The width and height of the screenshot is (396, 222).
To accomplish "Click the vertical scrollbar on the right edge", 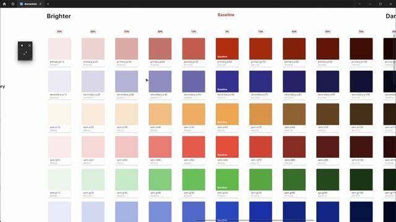I will coord(395,59).
